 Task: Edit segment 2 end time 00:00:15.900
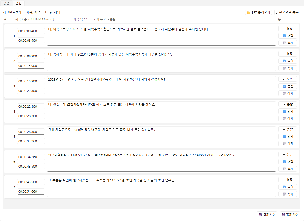31,66
